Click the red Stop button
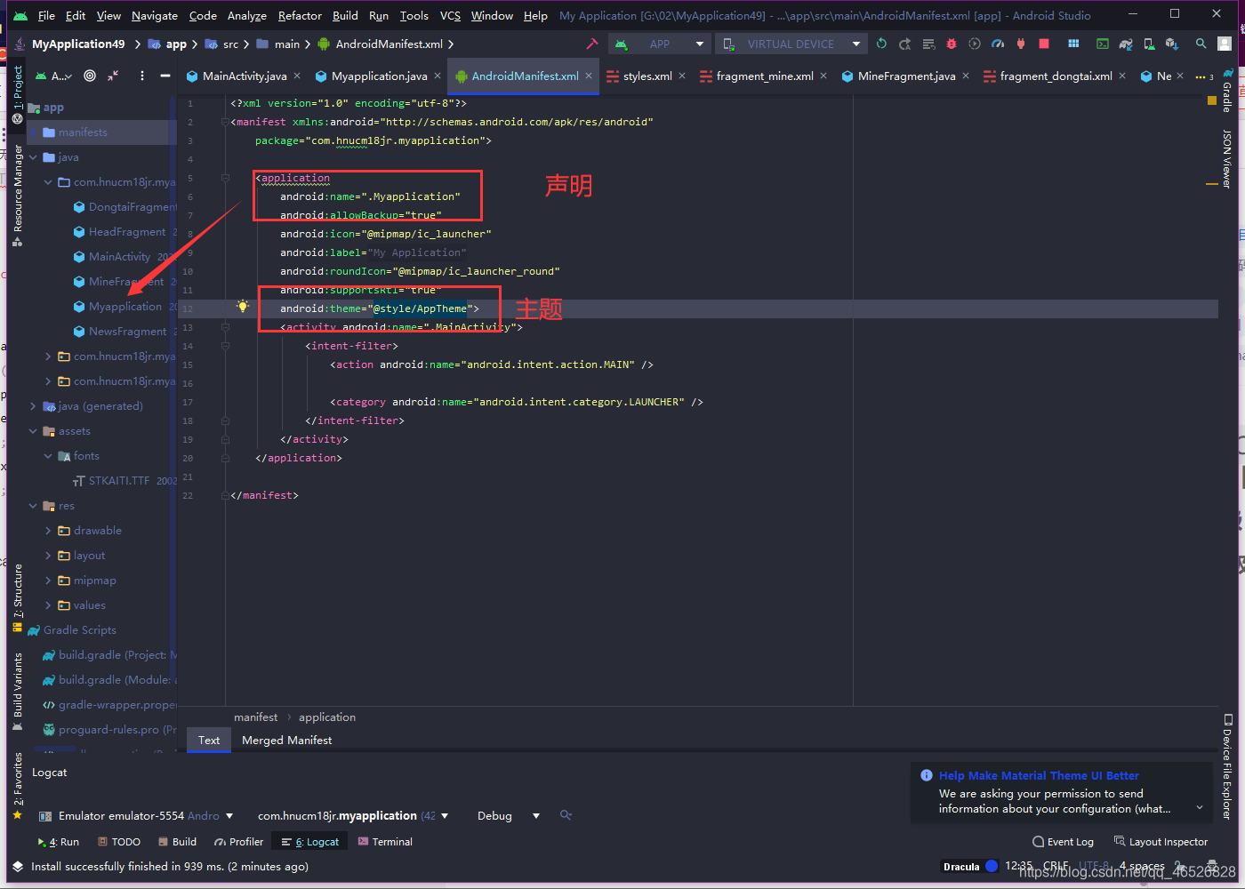 (x=1044, y=44)
